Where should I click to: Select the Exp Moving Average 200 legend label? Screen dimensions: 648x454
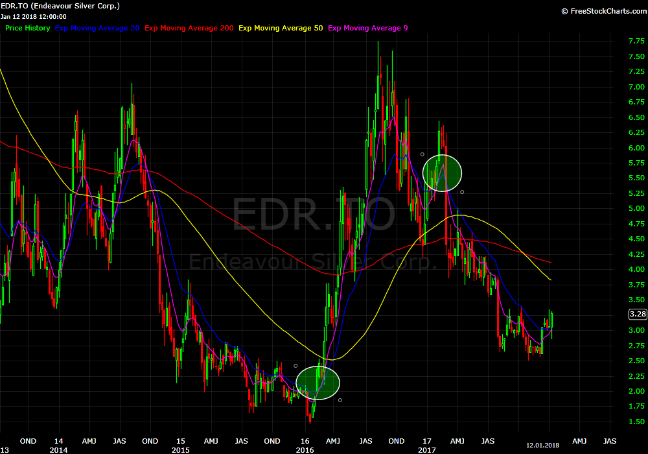(x=189, y=28)
